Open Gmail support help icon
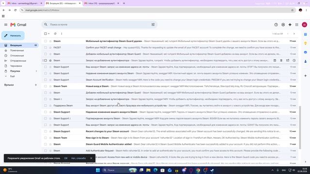The height and width of the screenshot is (174, 310). click(x=276, y=25)
